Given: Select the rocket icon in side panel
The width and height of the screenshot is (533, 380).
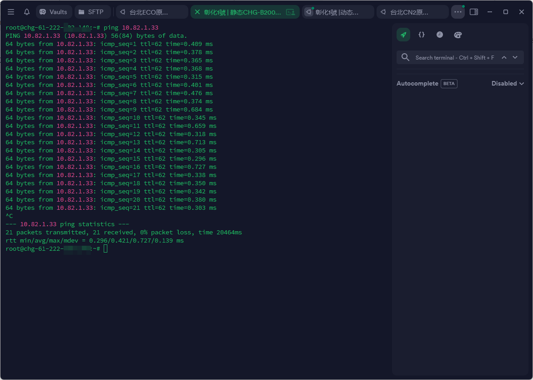Looking at the screenshot, I should pyautogui.click(x=403, y=35).
